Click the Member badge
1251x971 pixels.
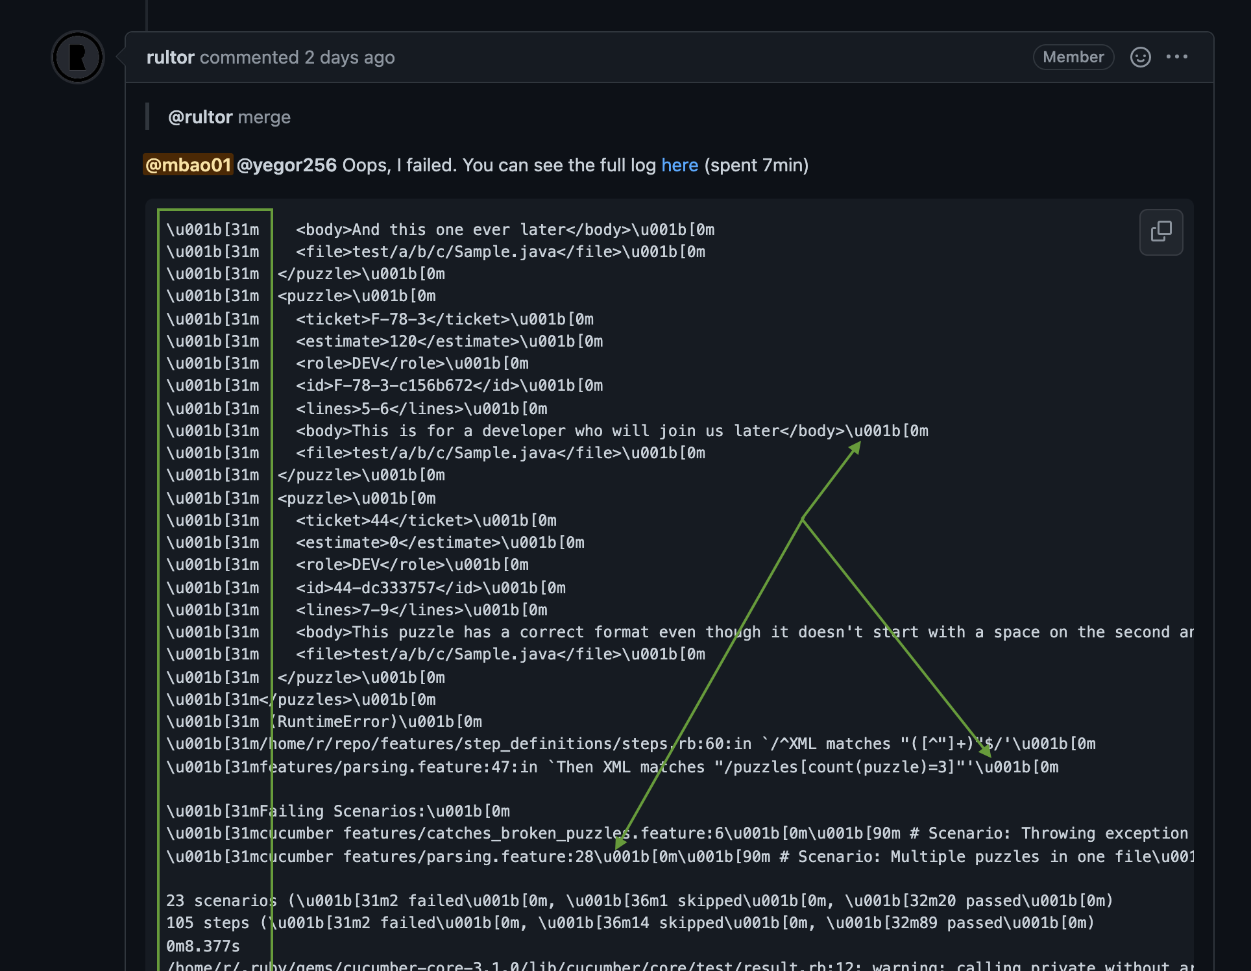[x=1073, y=57]
